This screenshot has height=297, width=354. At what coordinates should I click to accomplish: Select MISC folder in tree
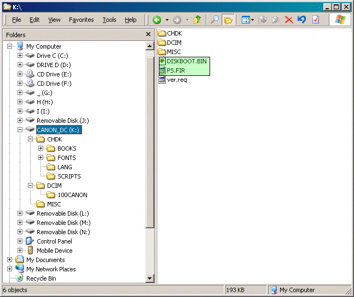54,204
